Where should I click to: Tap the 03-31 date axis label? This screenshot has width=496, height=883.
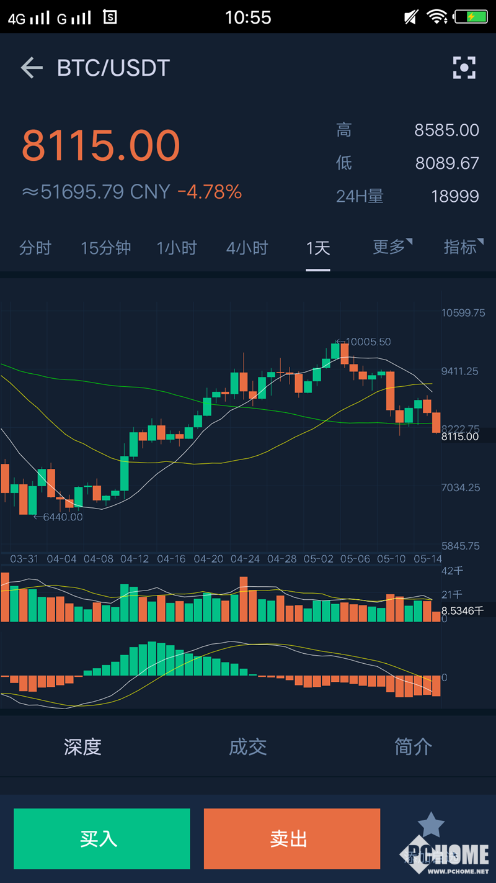pyautogui.click(x=25, y=559)
